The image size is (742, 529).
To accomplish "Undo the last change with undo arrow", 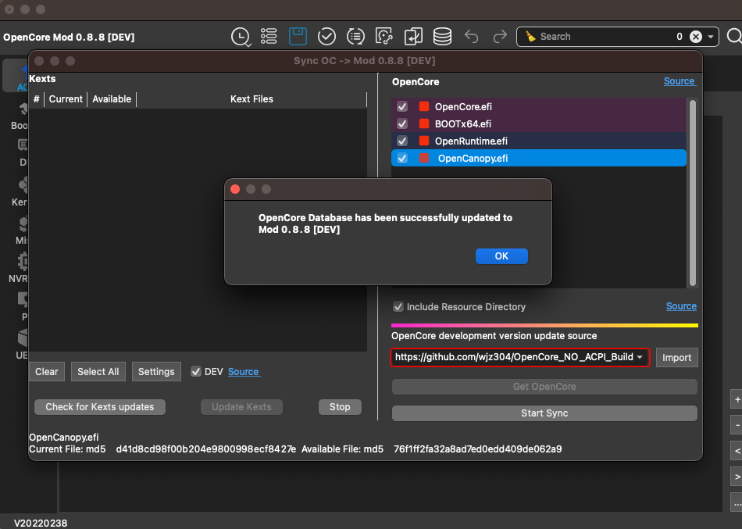I will [x=471, y=37].
